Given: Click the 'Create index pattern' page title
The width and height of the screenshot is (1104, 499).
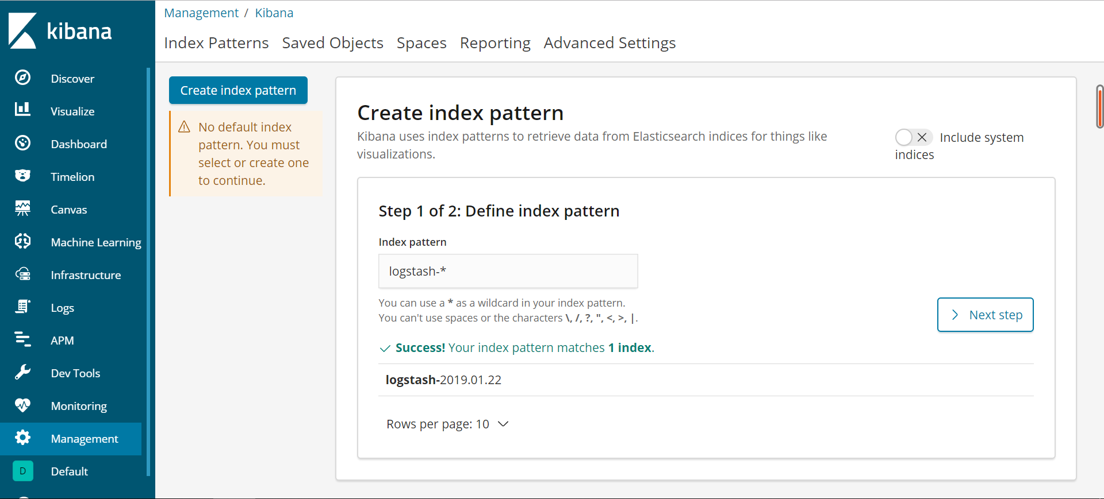Looking at the screenshot, I should 461,113.
